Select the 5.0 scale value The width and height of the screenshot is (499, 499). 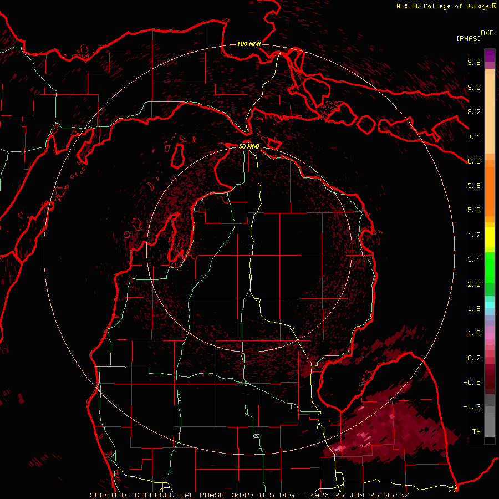click(x=474, y=210)
